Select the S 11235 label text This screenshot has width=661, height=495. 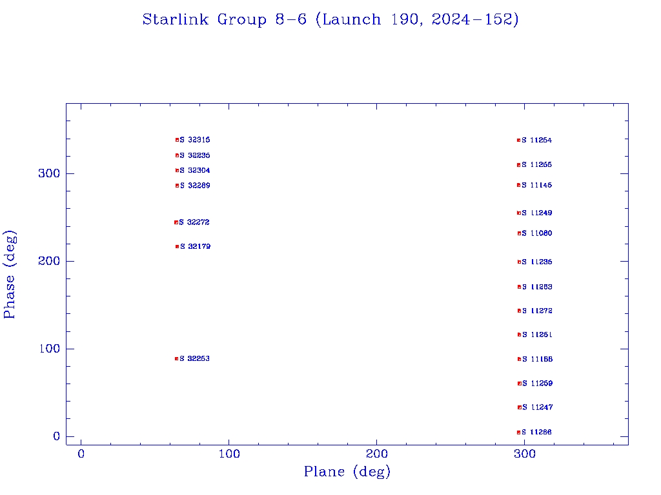[x=537, y=262]
